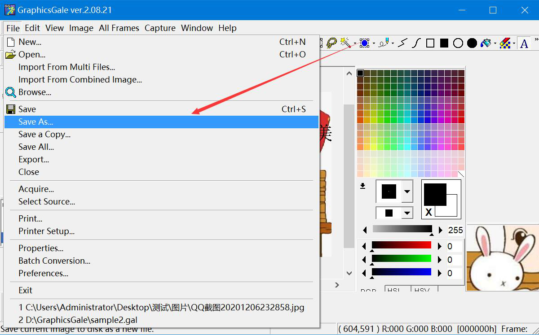This screenshot has height=335, width=539.
Task: Select the outlined Rectangle tool
Action: 430,43
